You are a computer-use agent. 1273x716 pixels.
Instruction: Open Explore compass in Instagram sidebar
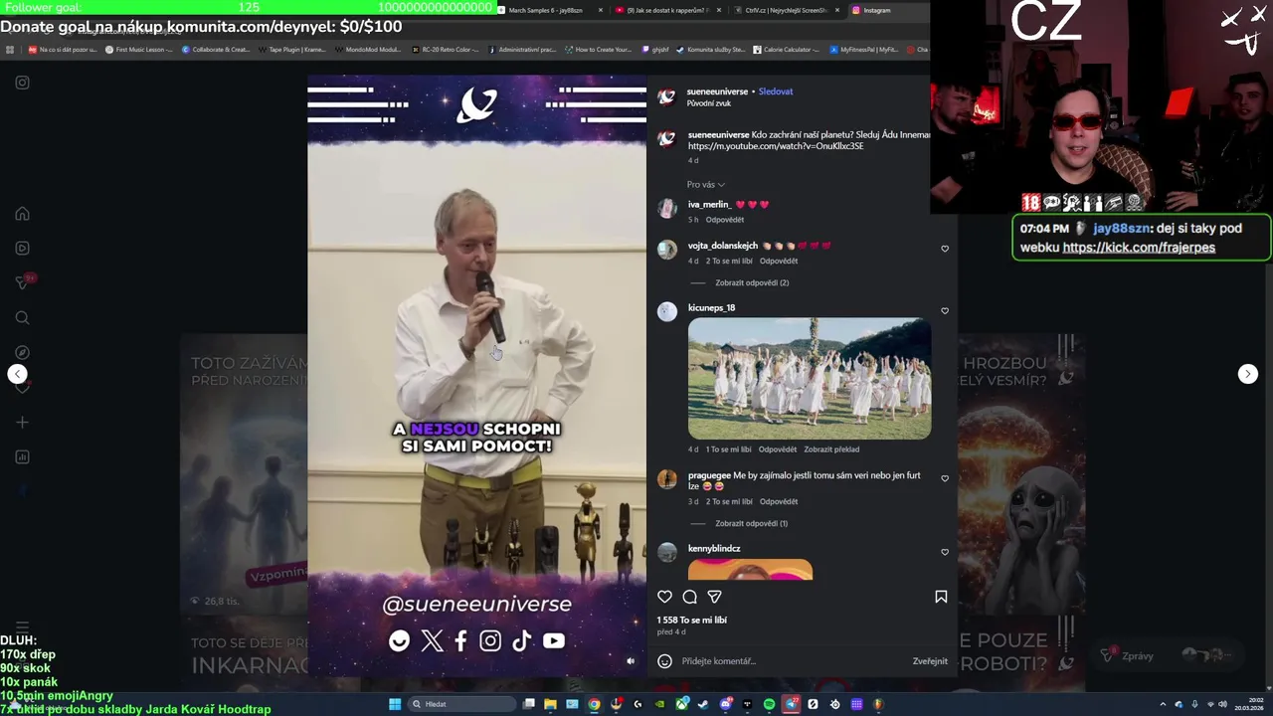pyautogui.click(x=22, y=352)
